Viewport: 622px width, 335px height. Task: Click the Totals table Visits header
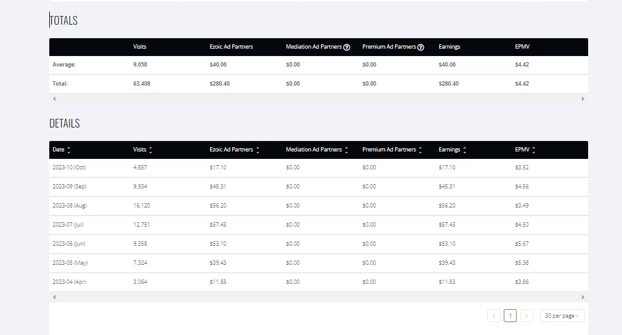coord(140,47)
